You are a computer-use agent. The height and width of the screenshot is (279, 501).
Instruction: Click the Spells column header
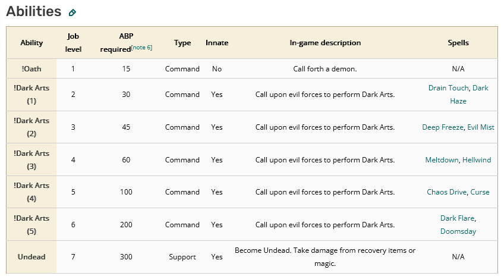click(458, 43)
